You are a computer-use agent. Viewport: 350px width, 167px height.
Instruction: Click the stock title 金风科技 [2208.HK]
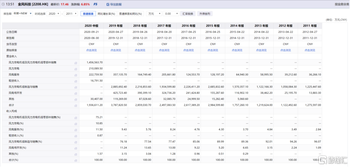(33, 4)
